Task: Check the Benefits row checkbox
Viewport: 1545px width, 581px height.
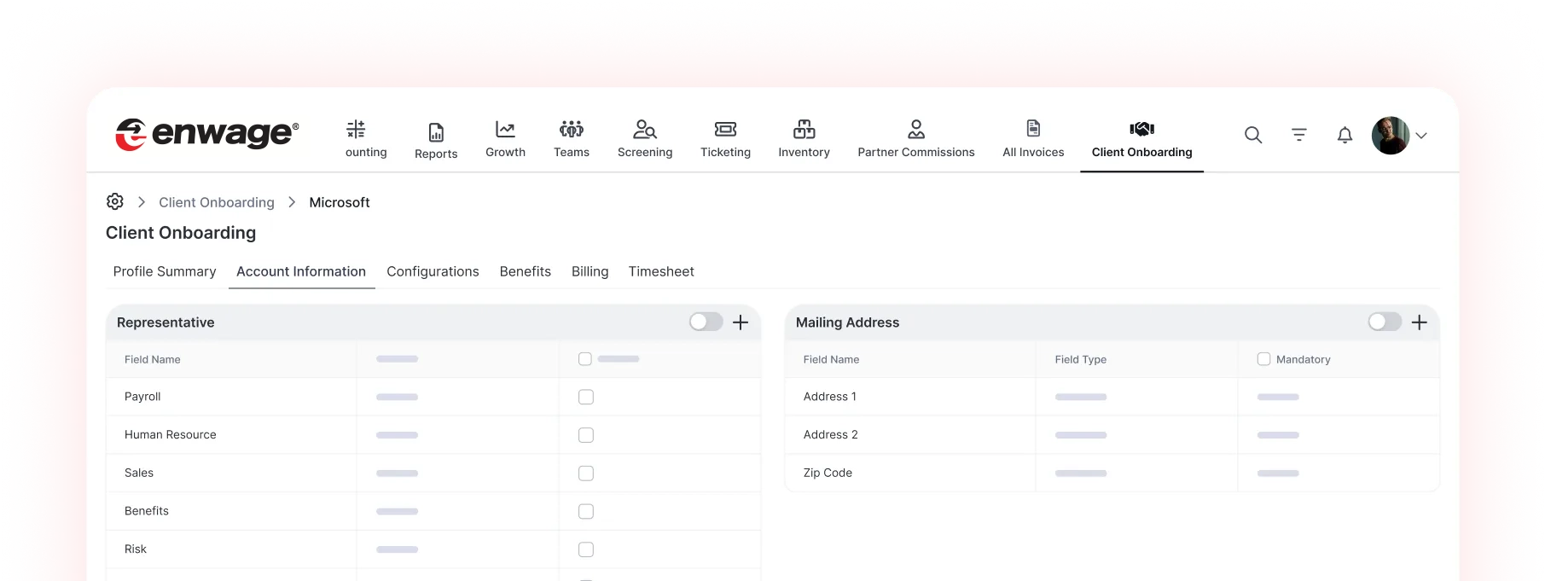Action: pyautogui.click(x=586, y=512)
